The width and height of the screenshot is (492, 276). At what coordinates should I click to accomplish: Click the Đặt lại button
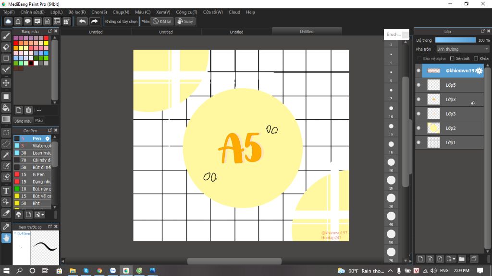click(162, 21)
